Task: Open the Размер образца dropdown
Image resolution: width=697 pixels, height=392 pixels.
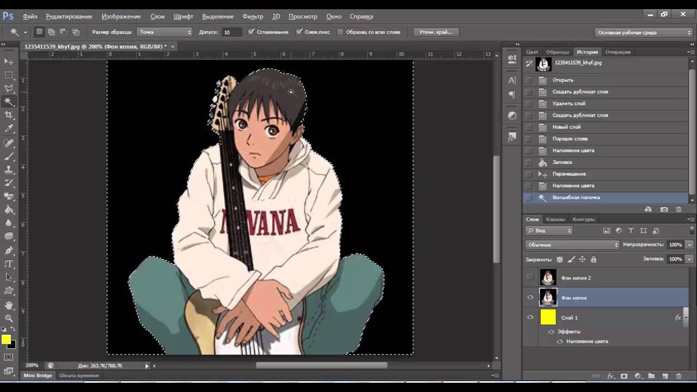Action: coord(164,32)
